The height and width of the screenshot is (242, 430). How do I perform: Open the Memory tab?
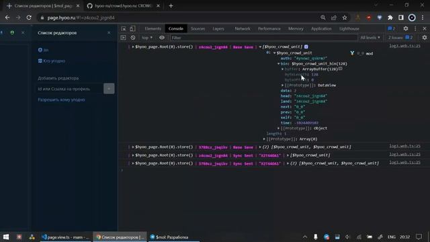click(x=296, y=29)
